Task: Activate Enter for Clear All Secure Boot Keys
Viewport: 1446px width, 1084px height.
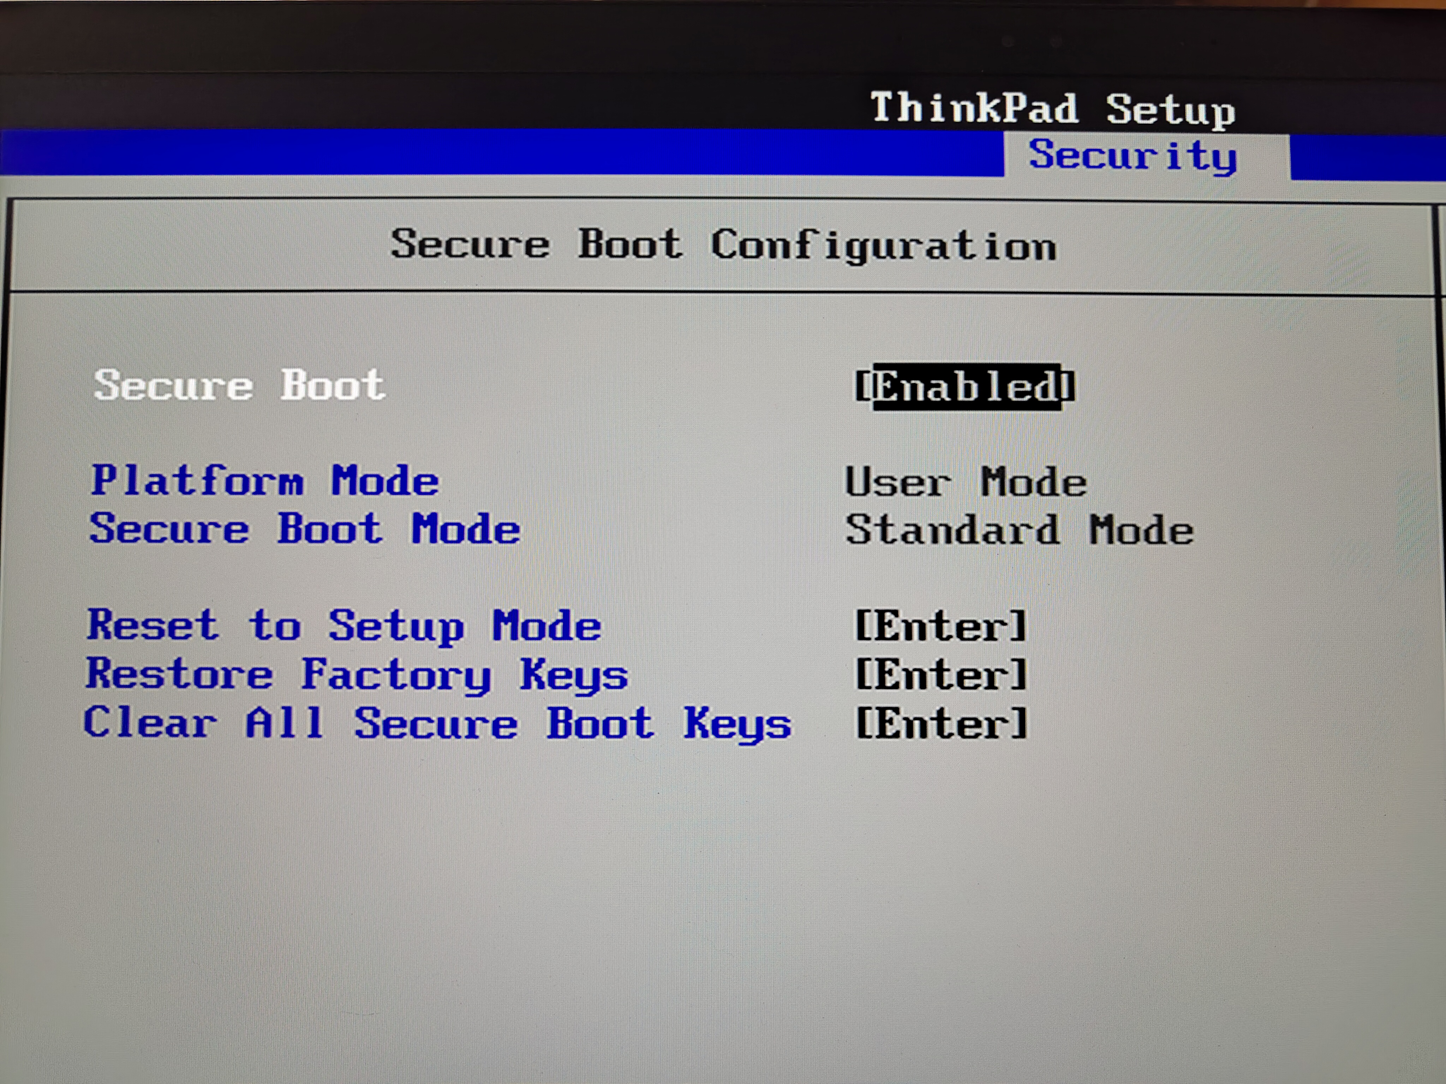Action: (941, 724)
